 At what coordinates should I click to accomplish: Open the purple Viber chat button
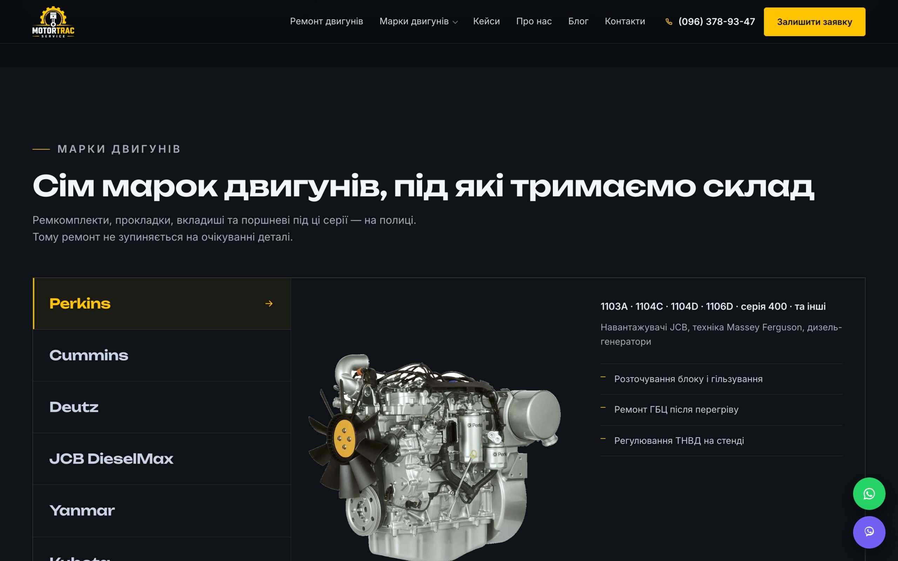point(869,532)
